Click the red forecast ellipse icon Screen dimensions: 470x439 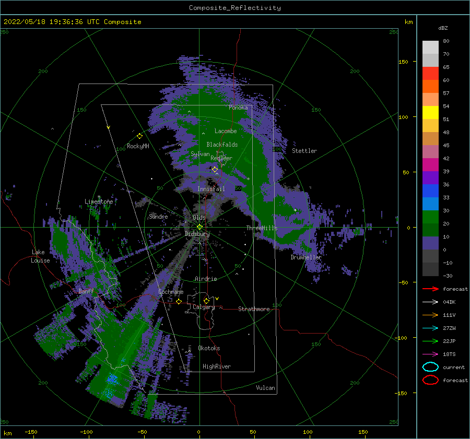click(x=430, y=380)
